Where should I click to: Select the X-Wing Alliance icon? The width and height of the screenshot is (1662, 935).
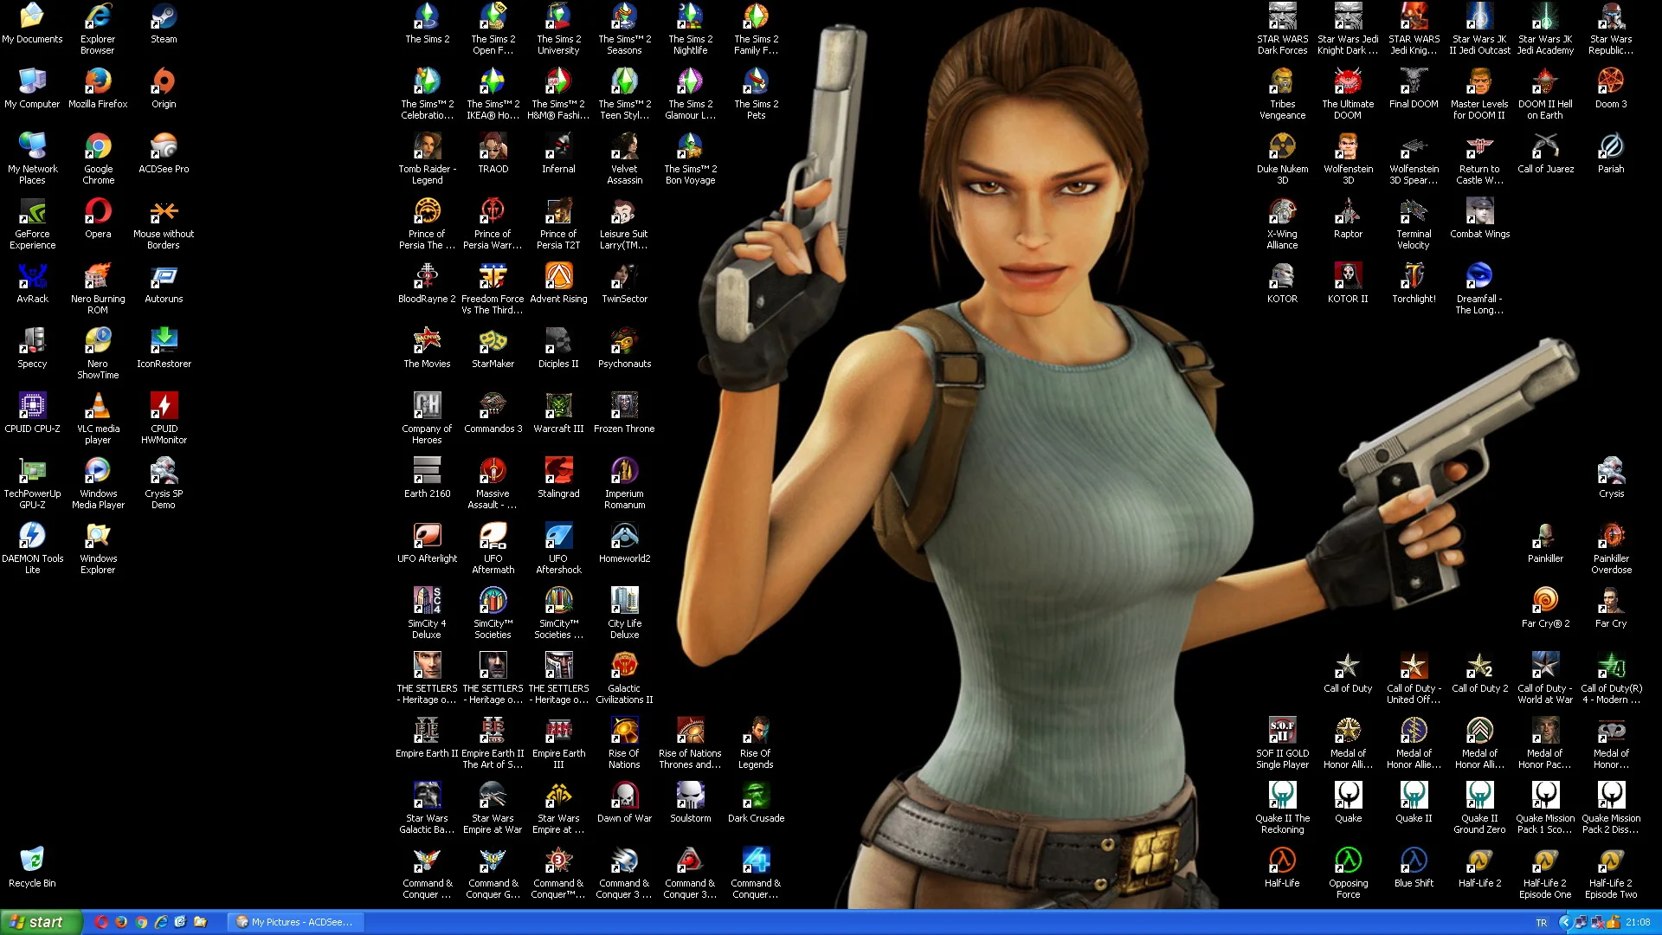(1282, 224)
